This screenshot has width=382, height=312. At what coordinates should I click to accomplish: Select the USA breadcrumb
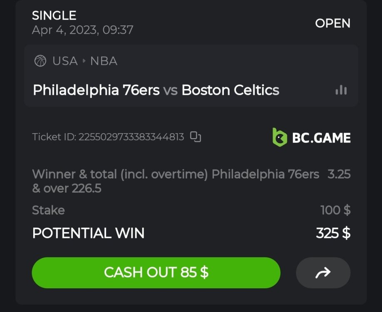click(65, 61)
